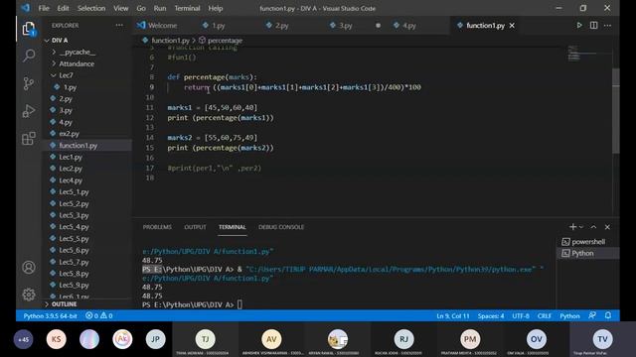This screenshot has width=636, height=357.
Task: Open the Help menu
Action: tap(216, 8)
